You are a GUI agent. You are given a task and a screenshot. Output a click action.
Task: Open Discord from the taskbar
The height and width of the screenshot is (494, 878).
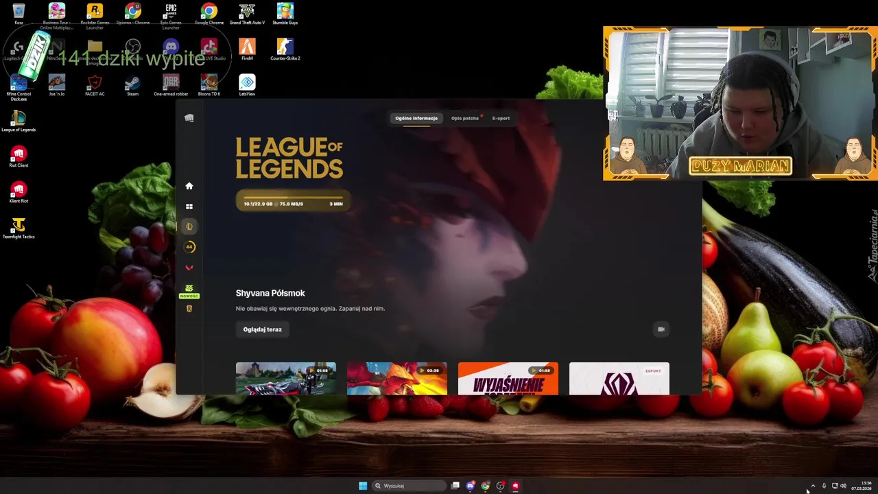point(471,486)
